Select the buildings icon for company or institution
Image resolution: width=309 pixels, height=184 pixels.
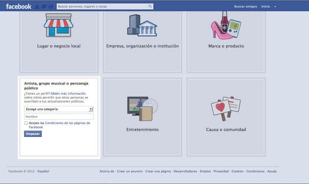tap(142, 25)
